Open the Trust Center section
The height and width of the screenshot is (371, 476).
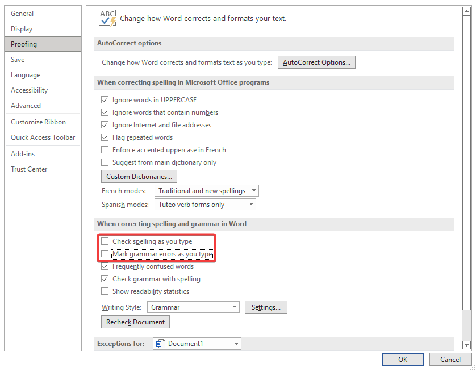point(29,169)
